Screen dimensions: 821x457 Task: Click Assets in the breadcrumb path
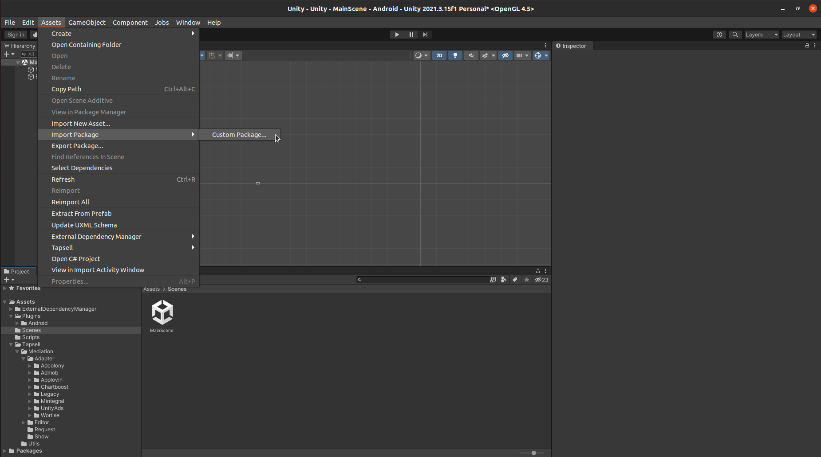click(x=151, y=289)
